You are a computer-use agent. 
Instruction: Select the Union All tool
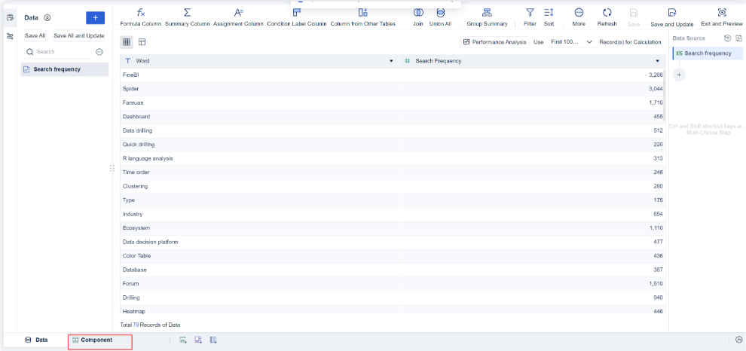[x=440, y=17]
